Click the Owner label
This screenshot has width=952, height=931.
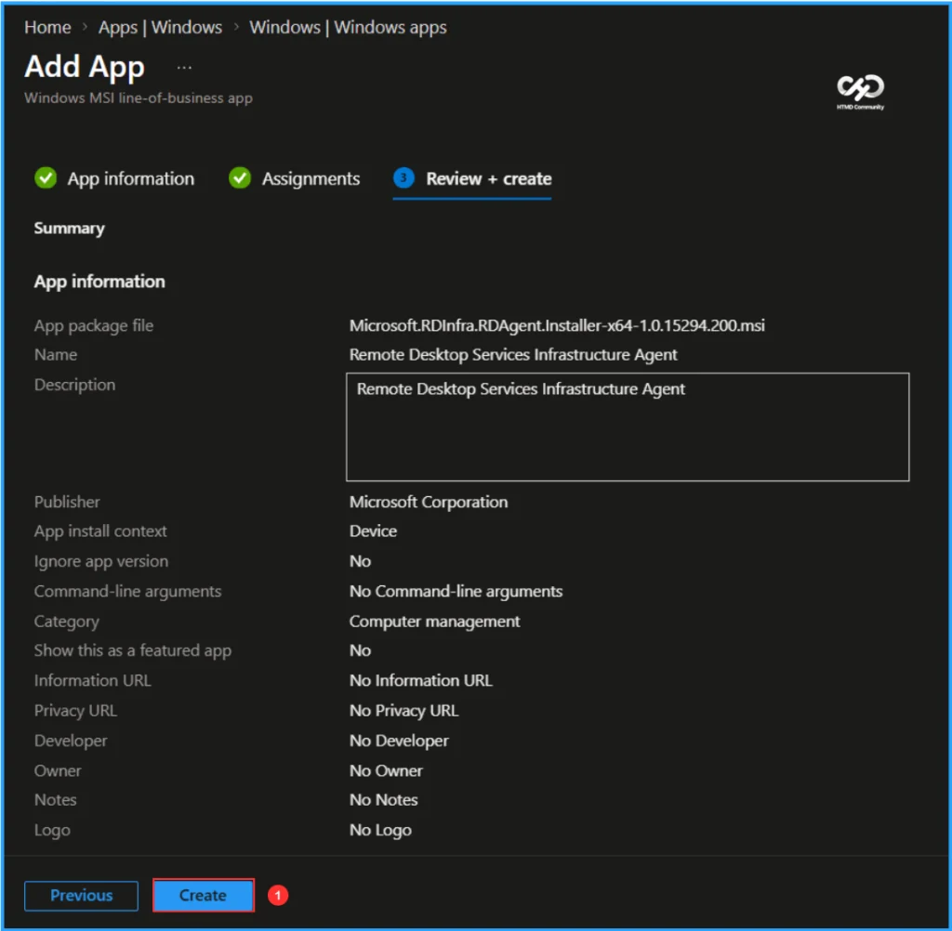click(x=57, y=770)
